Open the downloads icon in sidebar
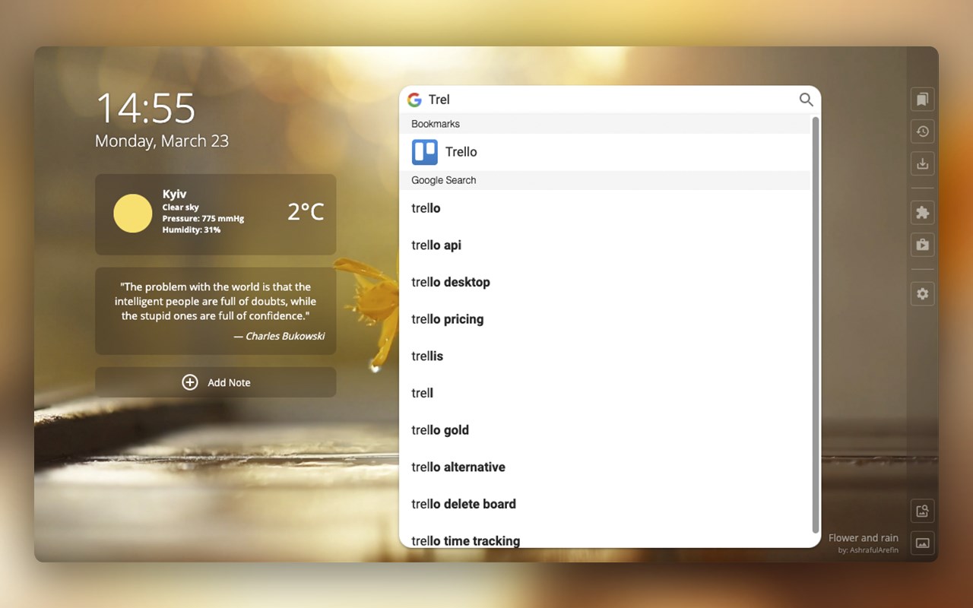This screenshot has height=608, width=973. coord(922,163)
